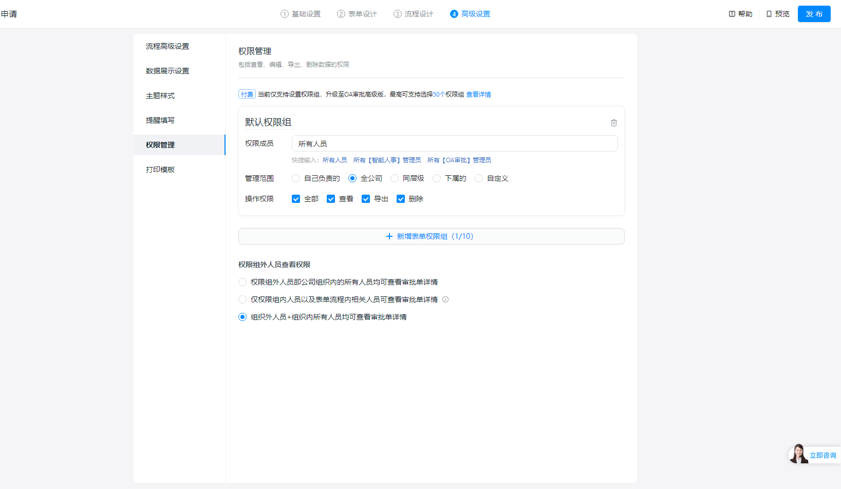This screenshot has height=489, width=841.
Task: Click the customer service avatar icon
Action: point(798,454)
